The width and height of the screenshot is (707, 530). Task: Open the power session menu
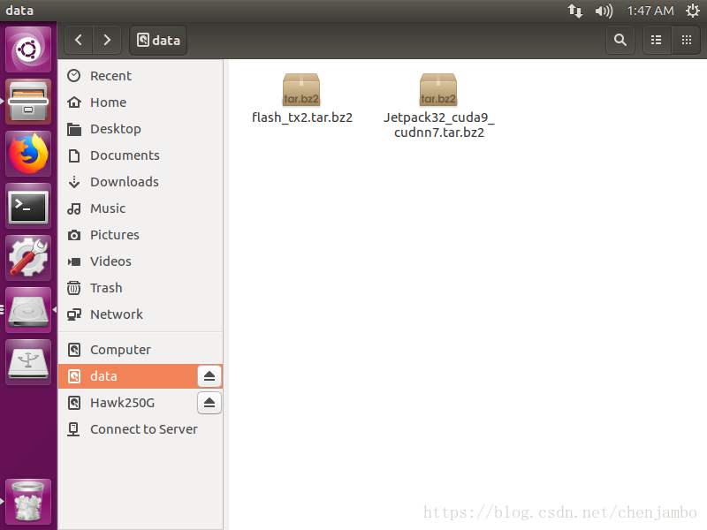point(692,11)
